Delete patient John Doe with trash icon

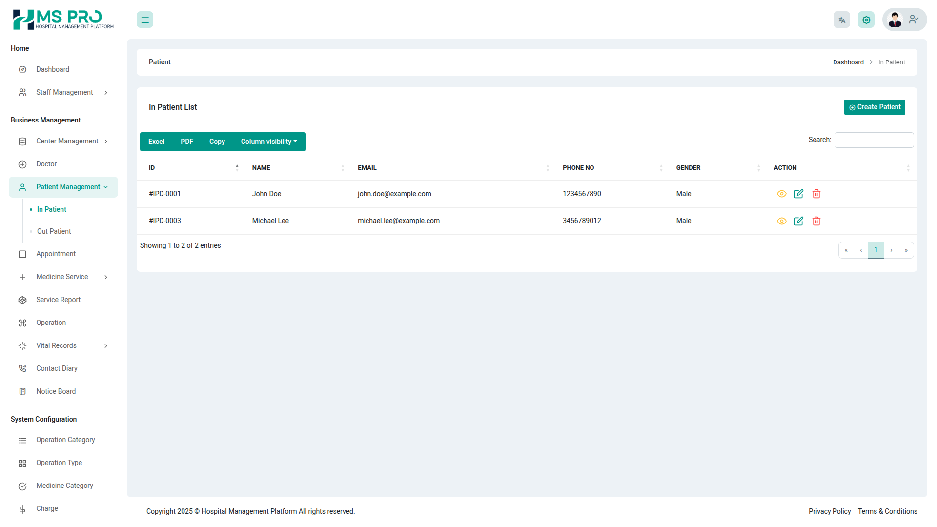[816, 194]
